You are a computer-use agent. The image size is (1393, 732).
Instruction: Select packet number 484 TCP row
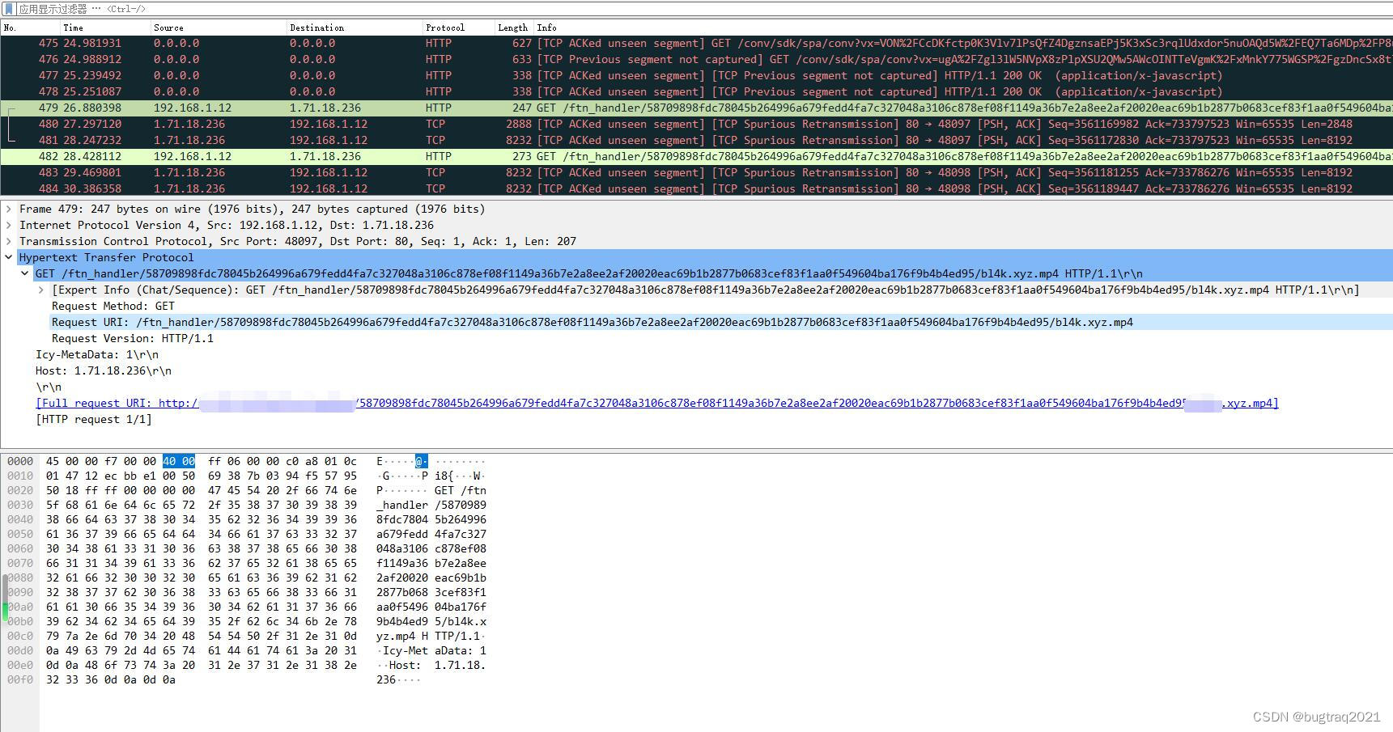click(x=696, y=188)
